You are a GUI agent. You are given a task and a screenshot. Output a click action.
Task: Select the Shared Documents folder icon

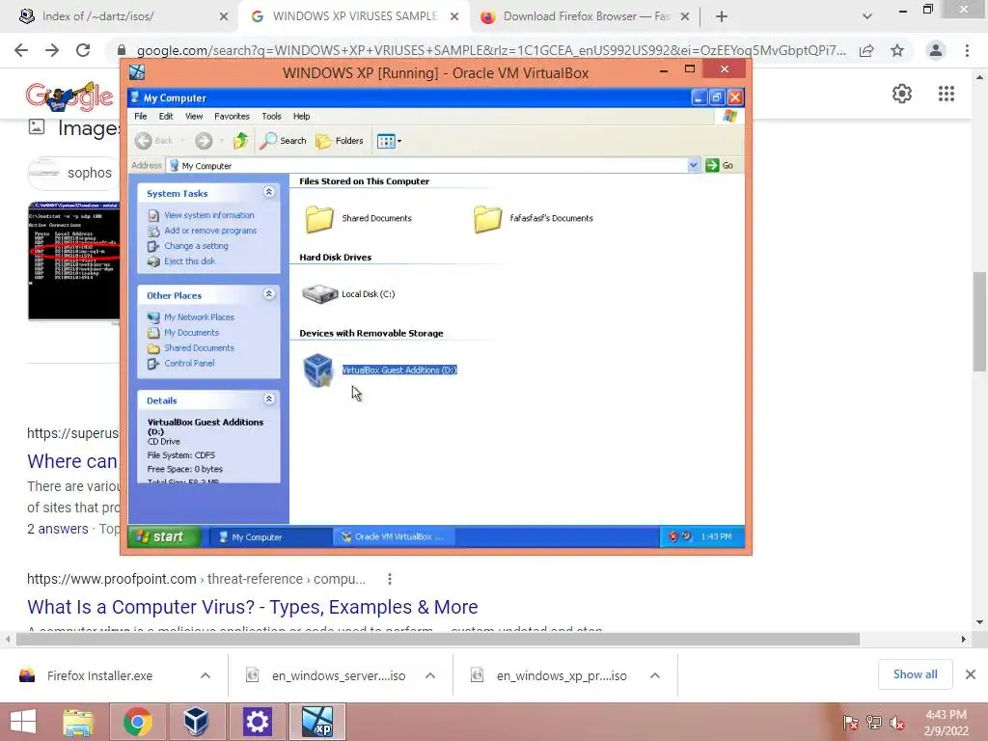click(x=319, y=219)
